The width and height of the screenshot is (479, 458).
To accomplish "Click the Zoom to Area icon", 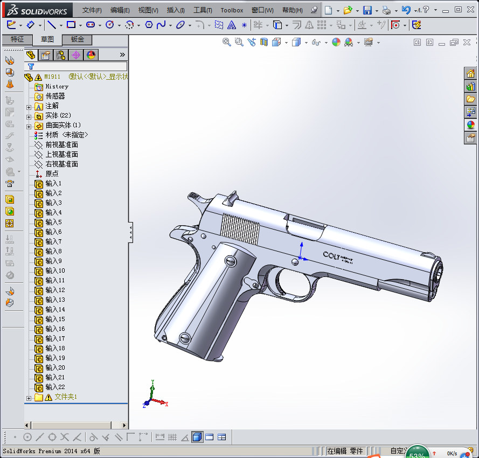I will tap(238, 42).
